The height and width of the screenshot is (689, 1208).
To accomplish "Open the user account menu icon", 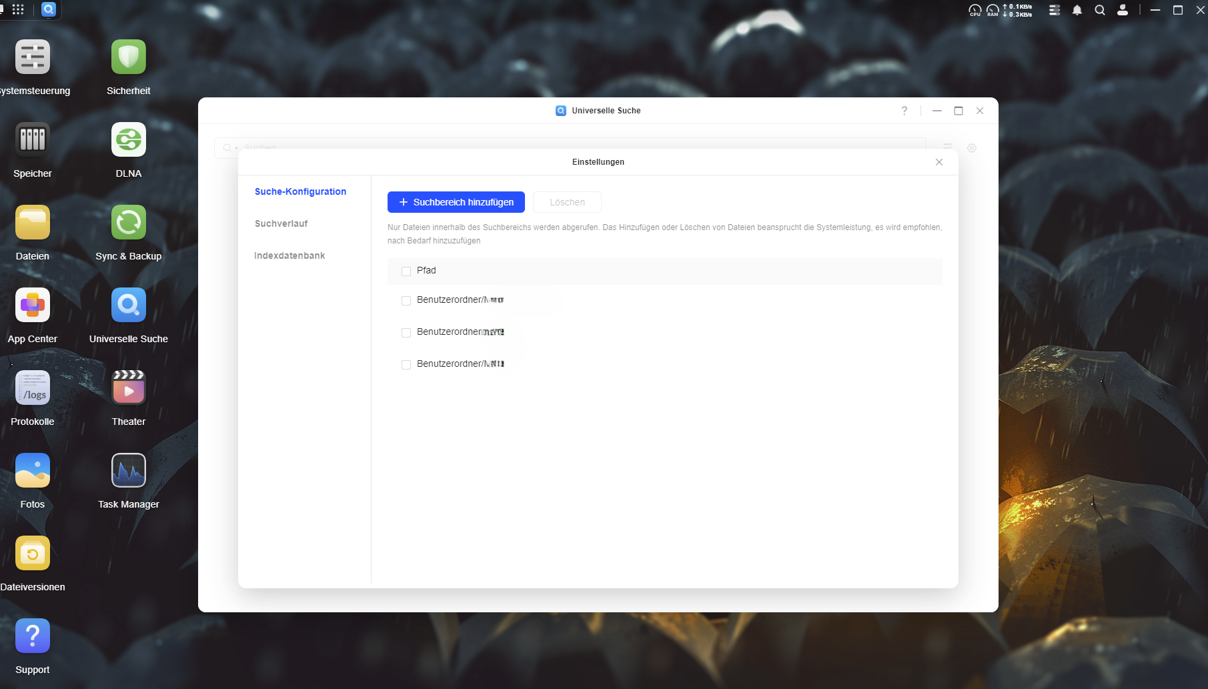I will (1123, 10).
